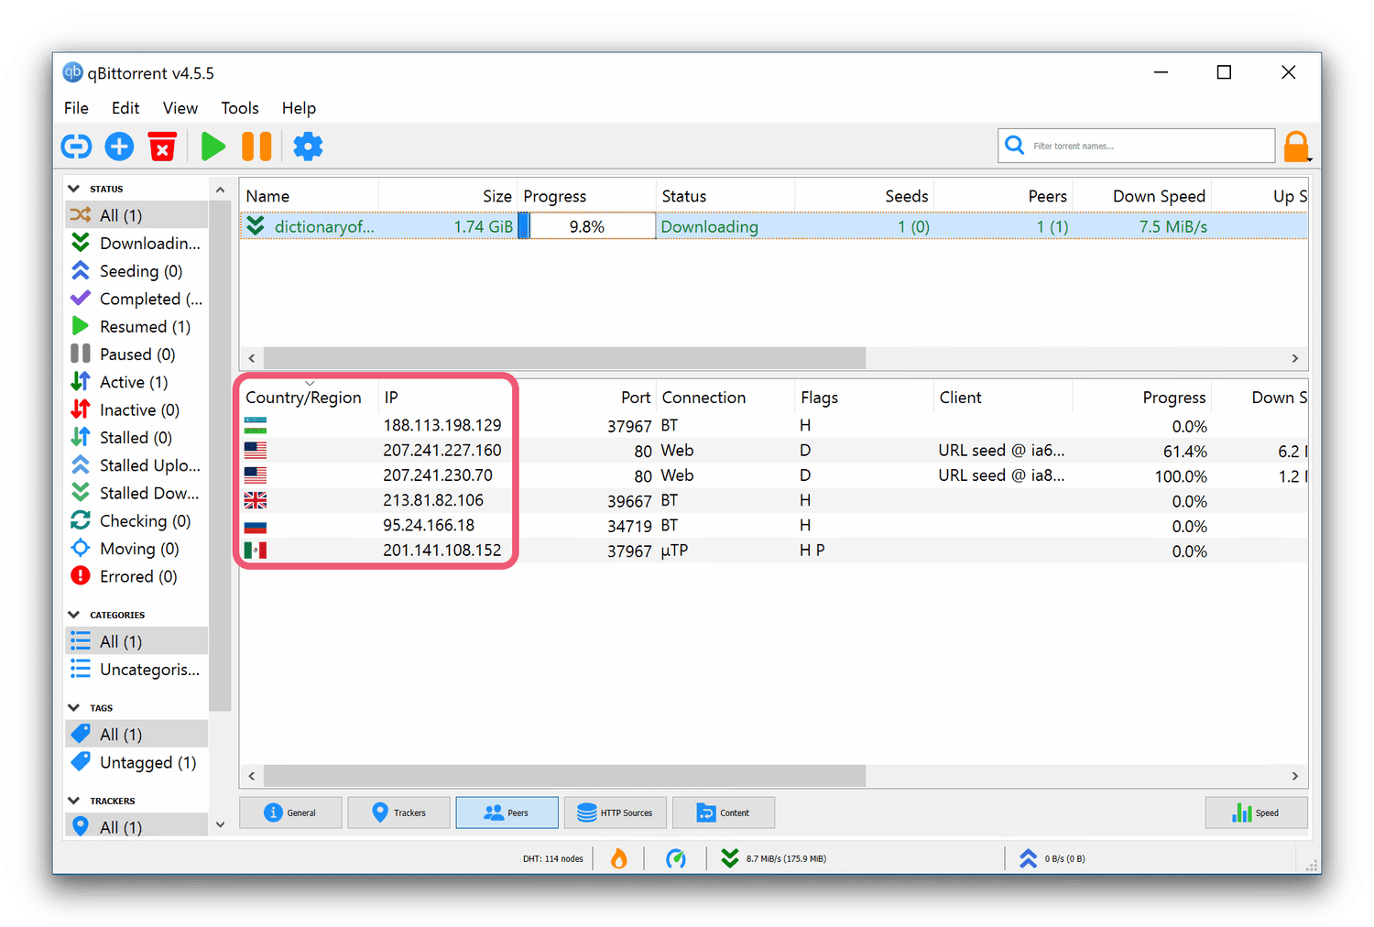This screenshot has width=1374, height=927.
Task: Click the torrent's 9.8% progress bar
Action: (586, 226)
